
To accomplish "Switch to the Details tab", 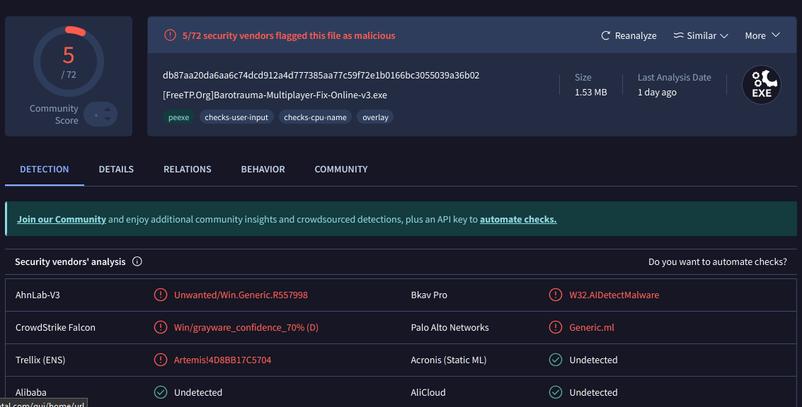I will pyautogui.click(x=116, y=170).
